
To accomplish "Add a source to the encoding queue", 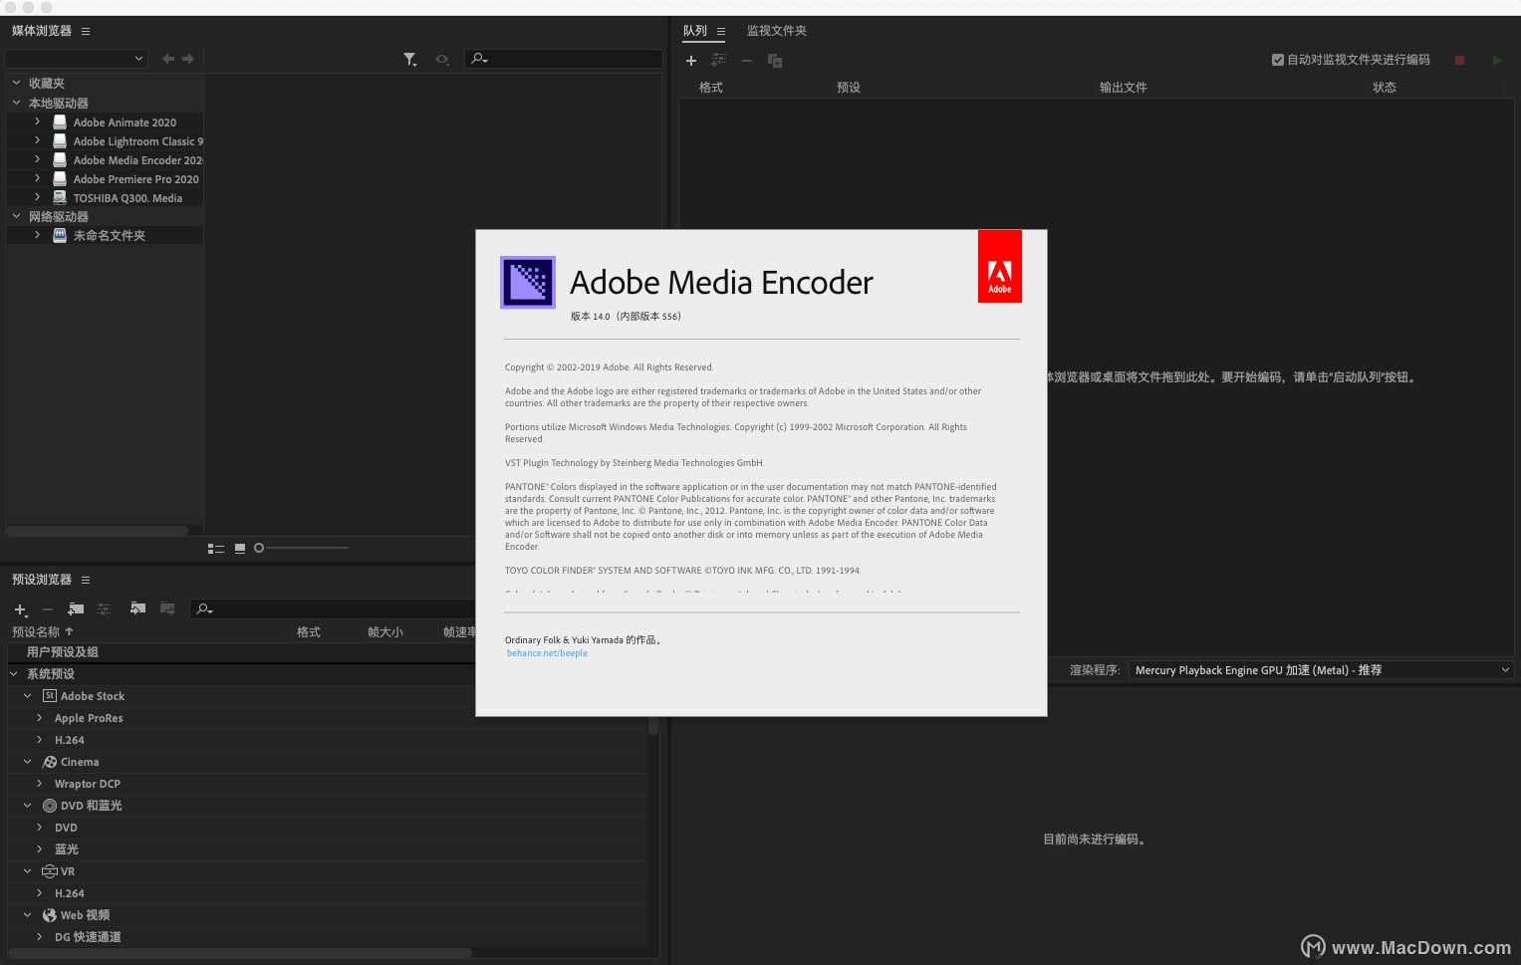I will click(691, 61).
